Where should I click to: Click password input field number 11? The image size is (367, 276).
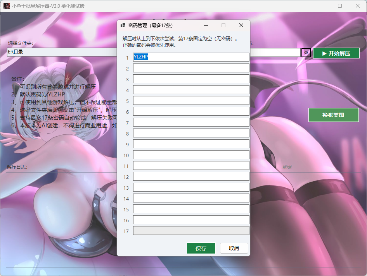(x=191, y=166)
